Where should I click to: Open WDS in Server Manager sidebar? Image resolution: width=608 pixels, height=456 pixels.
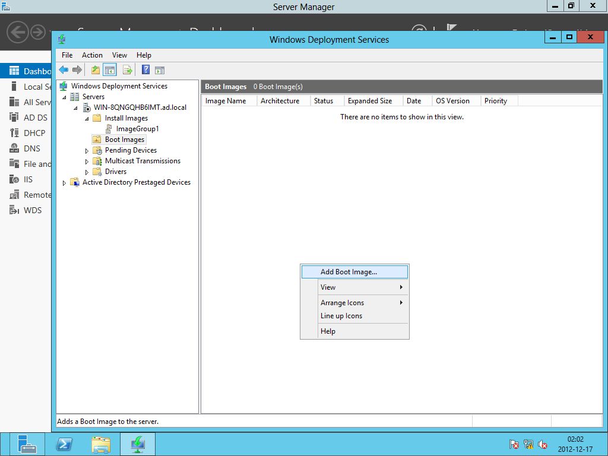tap(26, 210)
